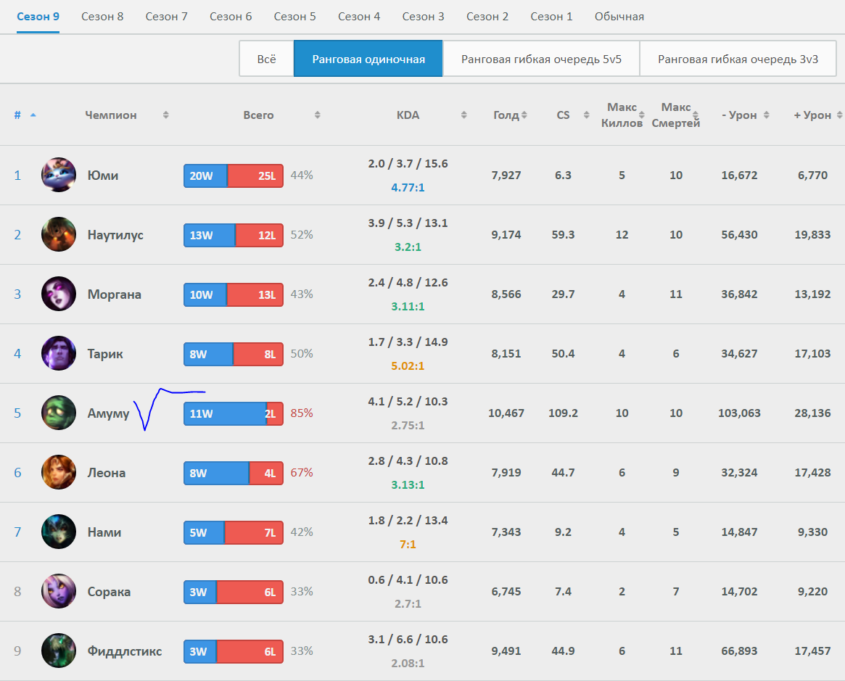Click Morgana 10W/13L win-loss bar
The width and height of the screenshot is (845, 681).
(234, 294)
